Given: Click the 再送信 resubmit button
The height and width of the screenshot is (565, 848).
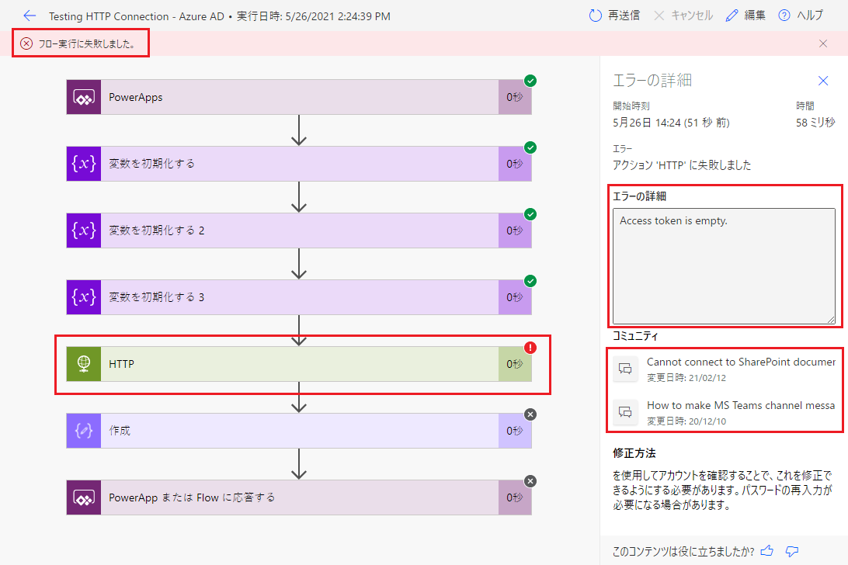Looking at the screenshot, I should pyautogui.click(x=614, y=16).
